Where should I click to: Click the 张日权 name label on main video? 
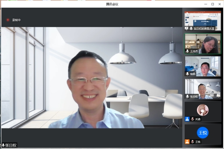11,145
